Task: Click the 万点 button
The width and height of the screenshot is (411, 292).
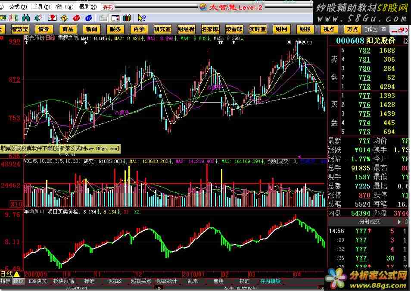Action: pyautogui.click(x=352, y=29)
